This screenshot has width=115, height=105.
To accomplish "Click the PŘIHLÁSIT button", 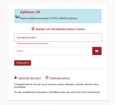I will click(22, 63).
